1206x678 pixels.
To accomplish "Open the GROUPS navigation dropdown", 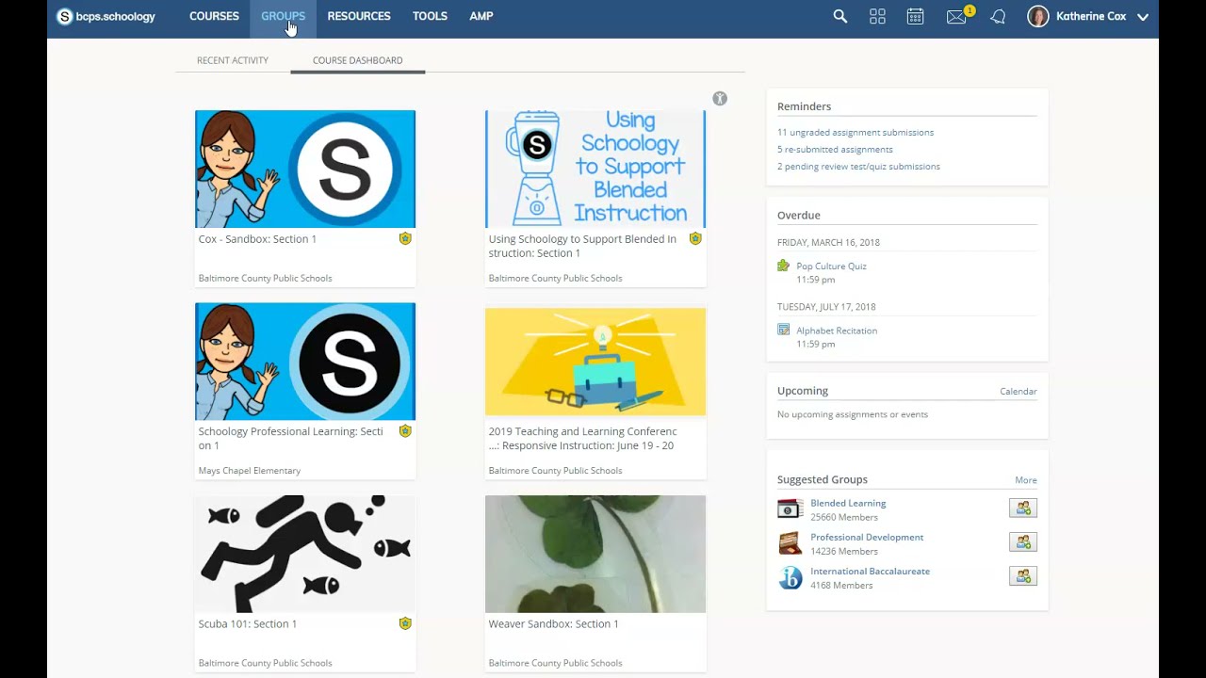I will pos(283,16).
